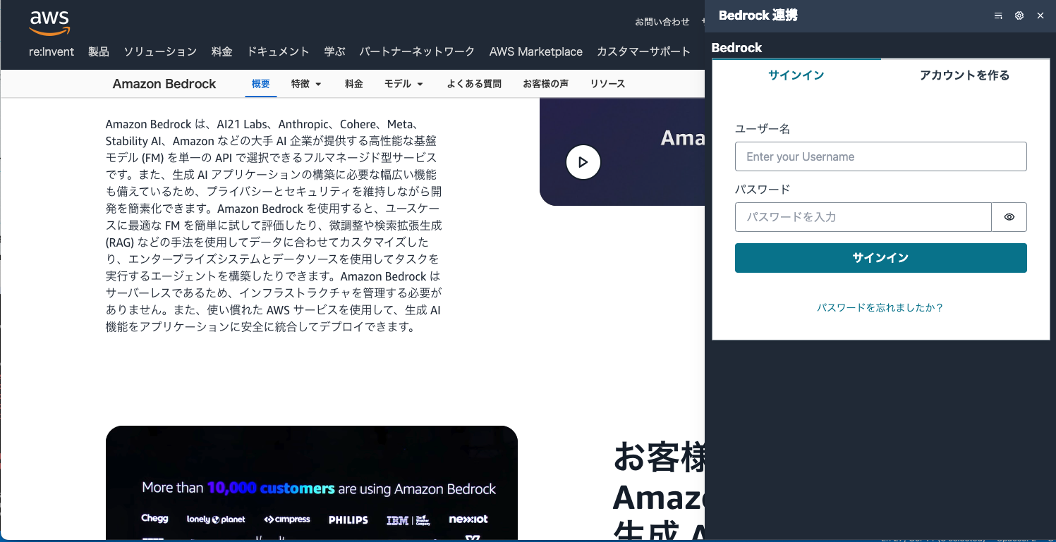Open the Bedrock panel list menu icon
Screen dimensions: 1056x542
point(998,16)
